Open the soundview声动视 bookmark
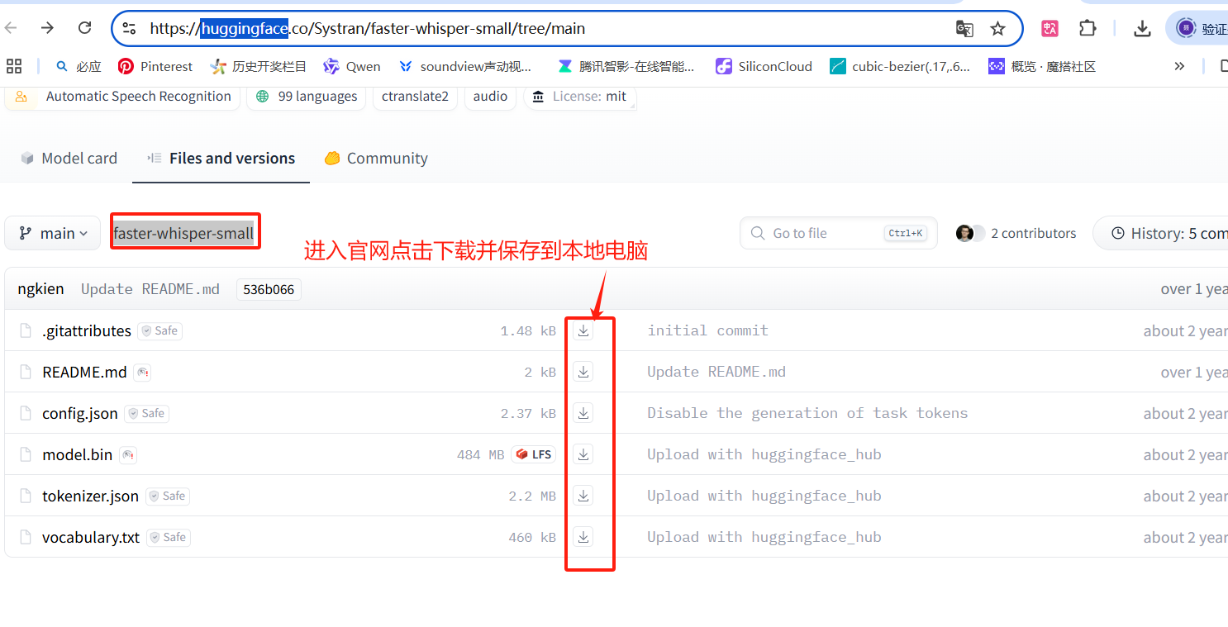The height and width of the screenshot is (627, 1228). 464,67
